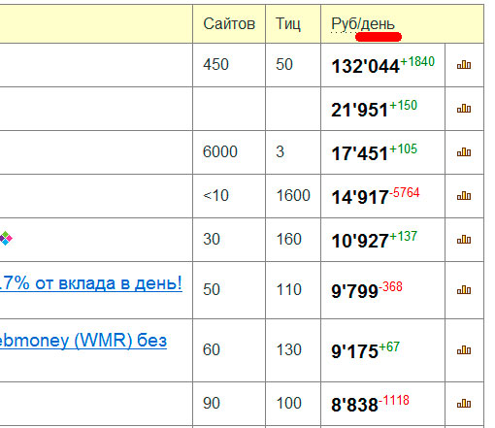495x428 pixels.
Task: Sort by the Сайтов column header
Action: pyautogui.click(x=229, y=24)
